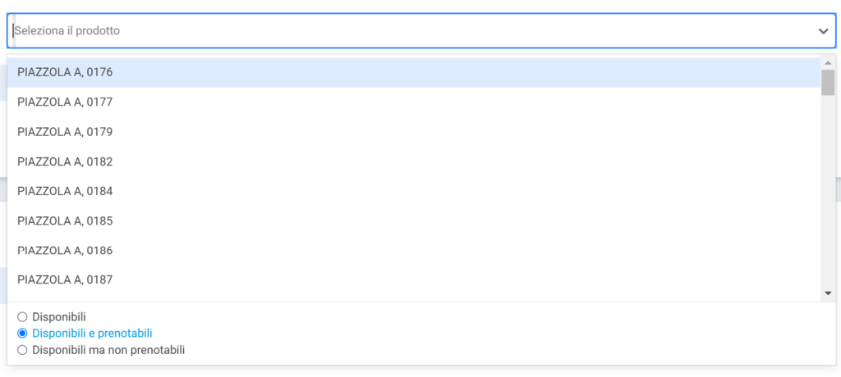
Task: Pick PIAZZOLA A, 0179 in the dropdown list
Action: tap(65, 132)
